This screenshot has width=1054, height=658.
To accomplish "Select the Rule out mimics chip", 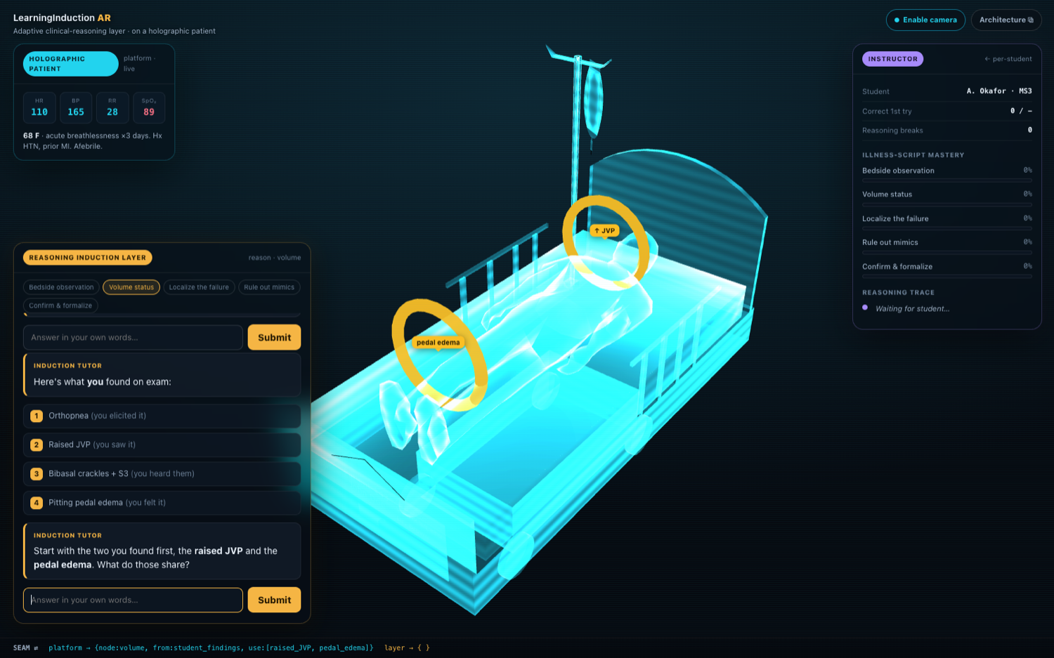I will [269, 287].
